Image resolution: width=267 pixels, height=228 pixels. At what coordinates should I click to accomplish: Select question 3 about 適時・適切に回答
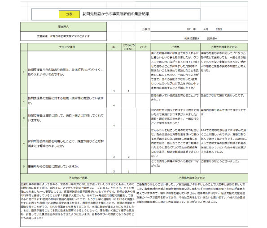point(67,118)
